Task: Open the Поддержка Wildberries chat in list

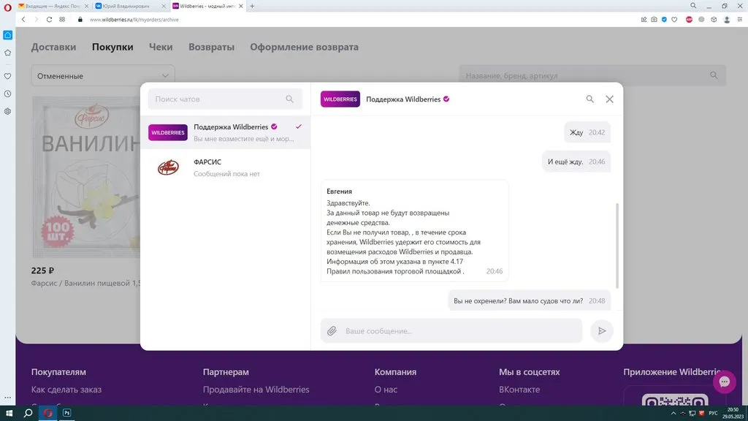Action: pos(226,132)
